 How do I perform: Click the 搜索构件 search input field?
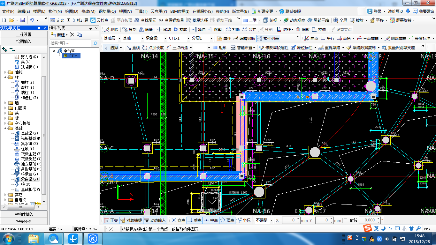(x=71, y=43)
